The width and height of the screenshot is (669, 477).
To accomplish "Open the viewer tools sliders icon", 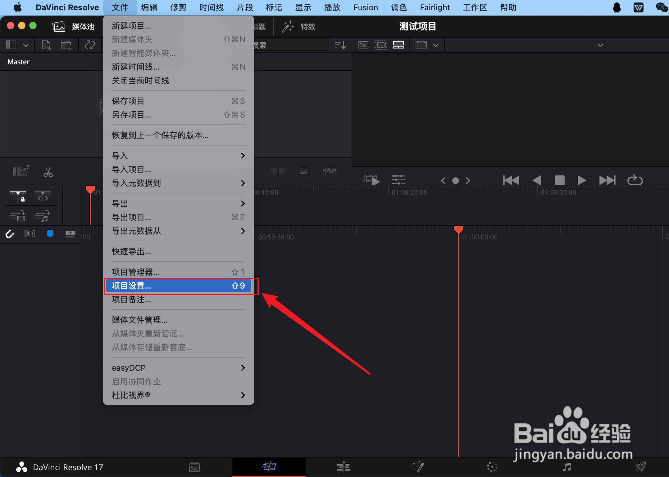I will (x=398, y=180).
